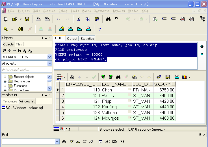Open the <CURRENT USER> dropdown
Image resolution: width=208 pixels, height=147 pixels.
pyautogui.click(x=50, y=57)
